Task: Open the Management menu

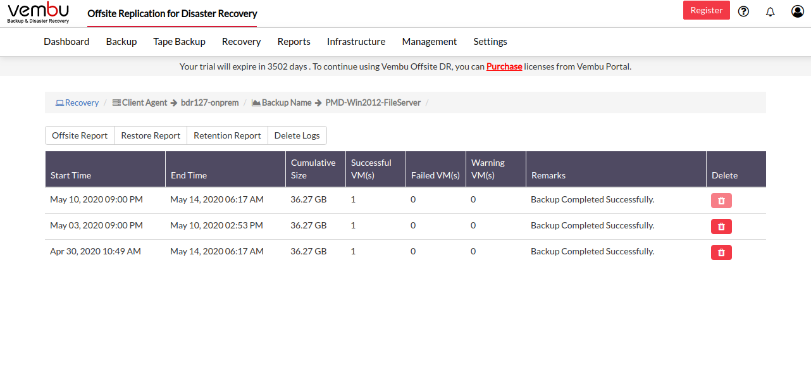Action: pos(430,42)
